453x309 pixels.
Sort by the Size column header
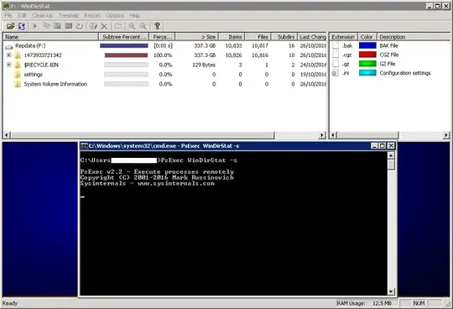197,37
